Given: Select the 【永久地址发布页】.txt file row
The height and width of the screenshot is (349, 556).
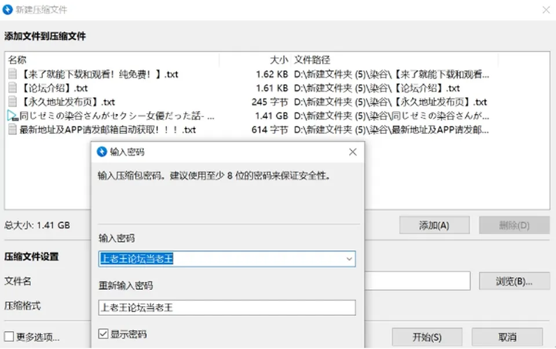Looking at the screenshot, I should click(248, 102).
